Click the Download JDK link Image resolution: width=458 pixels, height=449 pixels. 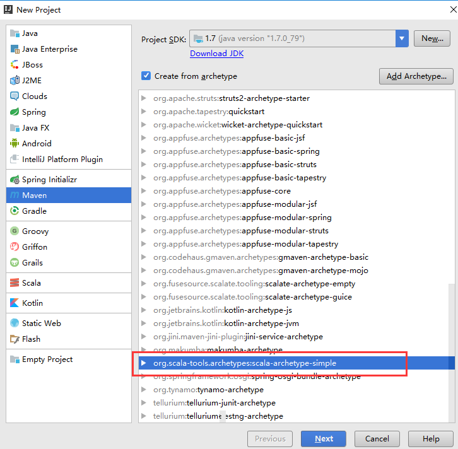pyautogui.click(x=217, y=54)
